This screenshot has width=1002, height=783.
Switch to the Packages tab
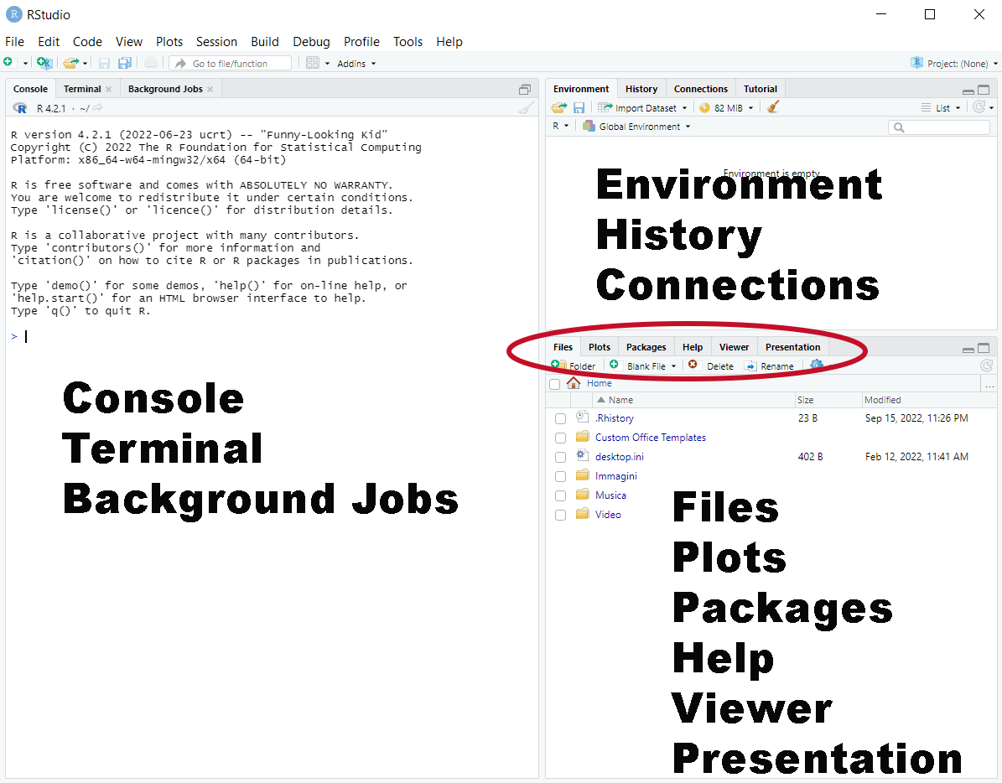[646, 347]
